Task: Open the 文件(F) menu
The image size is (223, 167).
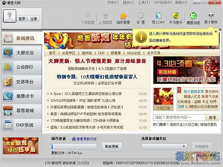Action: click(113, 2)
